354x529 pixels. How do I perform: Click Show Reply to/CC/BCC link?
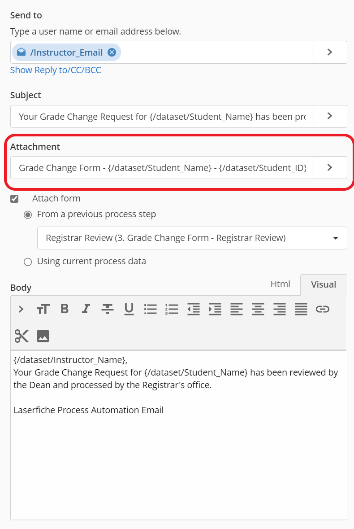(x=56, y=70)
